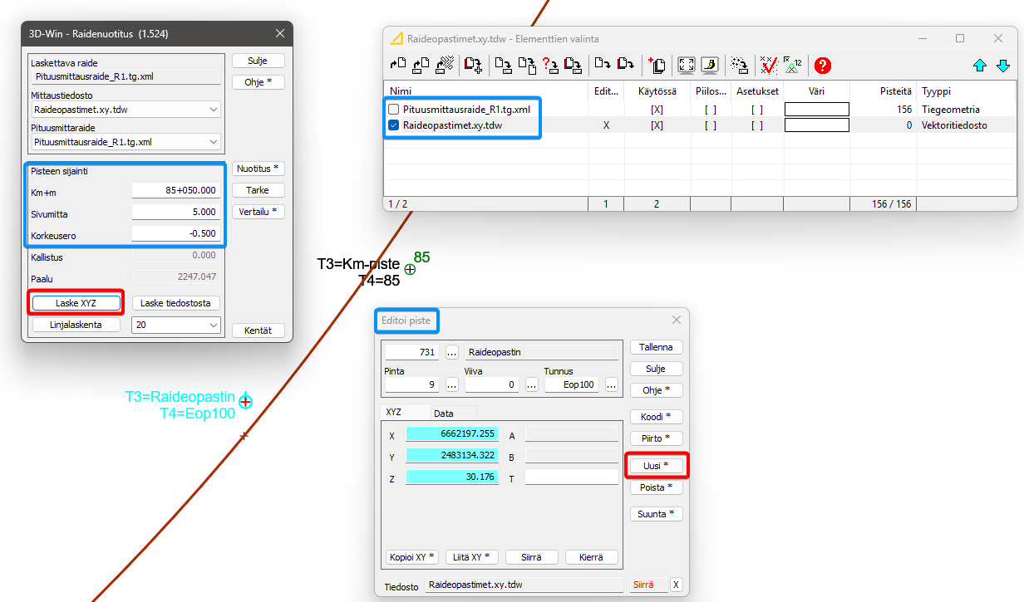Screen dimensions: 1024x602
Task: Click the zoom-to-fit screen icon in toolbar
Action: point(687,65)
